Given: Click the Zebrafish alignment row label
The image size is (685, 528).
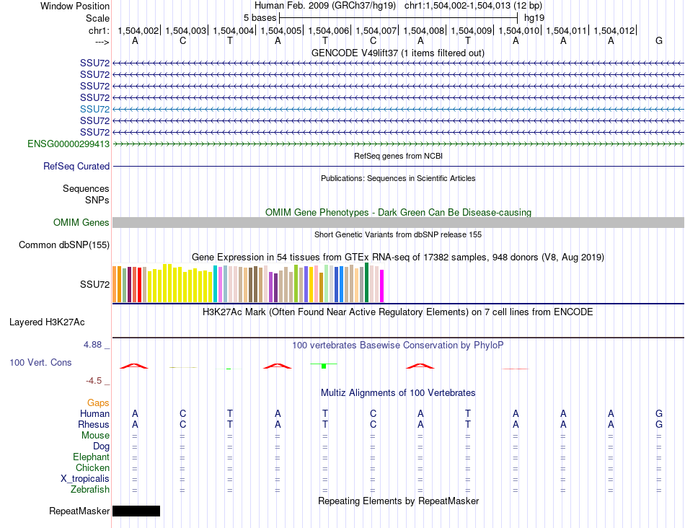Looking at the screenshot, I should click(90, 489).
